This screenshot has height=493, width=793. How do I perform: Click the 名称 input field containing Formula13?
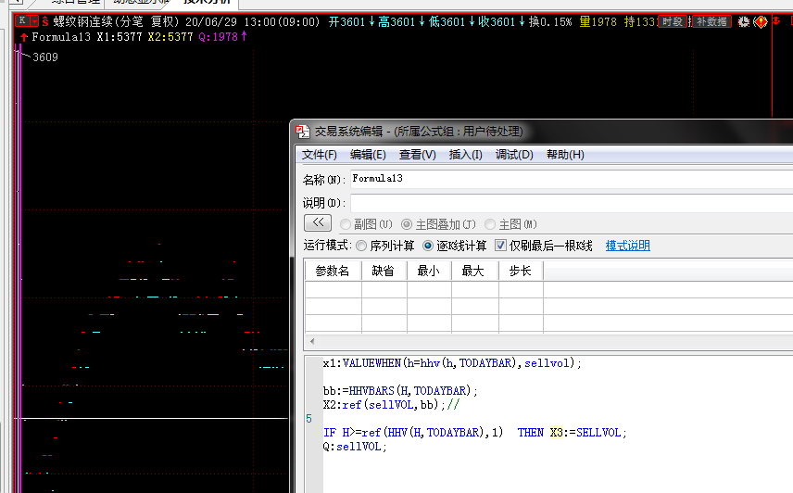click(x=572, y=179)
